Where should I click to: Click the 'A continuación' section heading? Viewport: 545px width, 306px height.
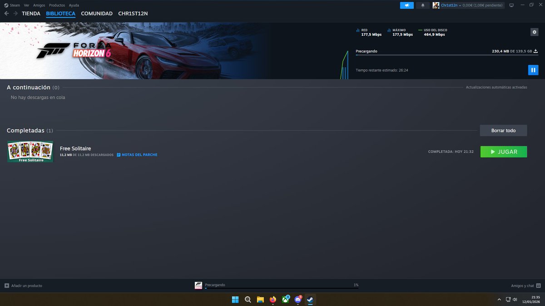pos(29,87)
